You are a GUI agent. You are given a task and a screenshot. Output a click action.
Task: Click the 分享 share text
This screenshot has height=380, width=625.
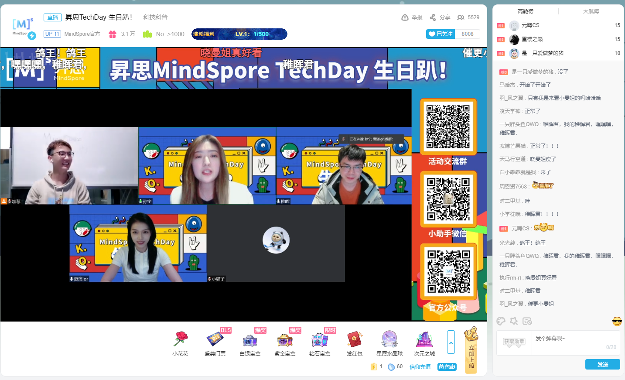445,17
